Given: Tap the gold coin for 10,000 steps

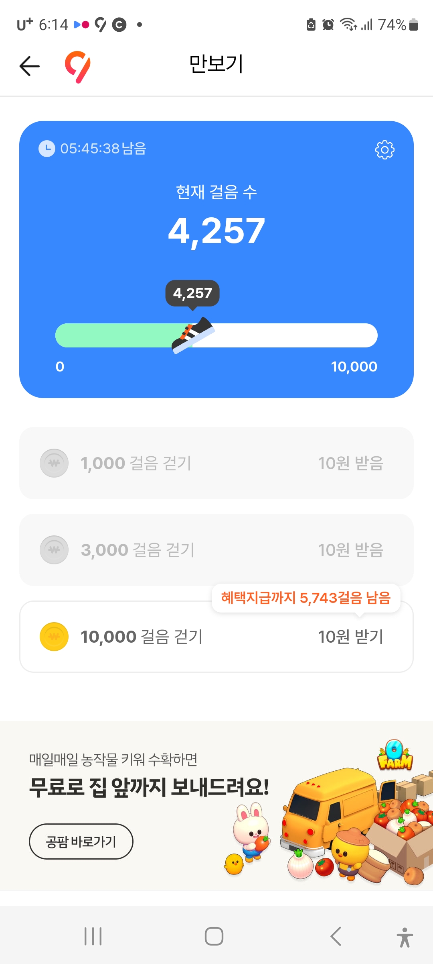Looking at the screenshot, I should click(x=54, y=637).
